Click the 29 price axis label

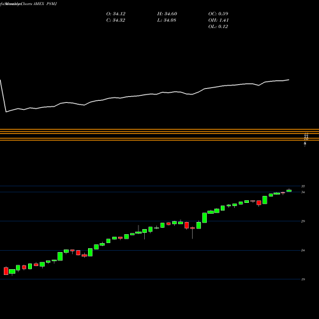tap(303, 221)
